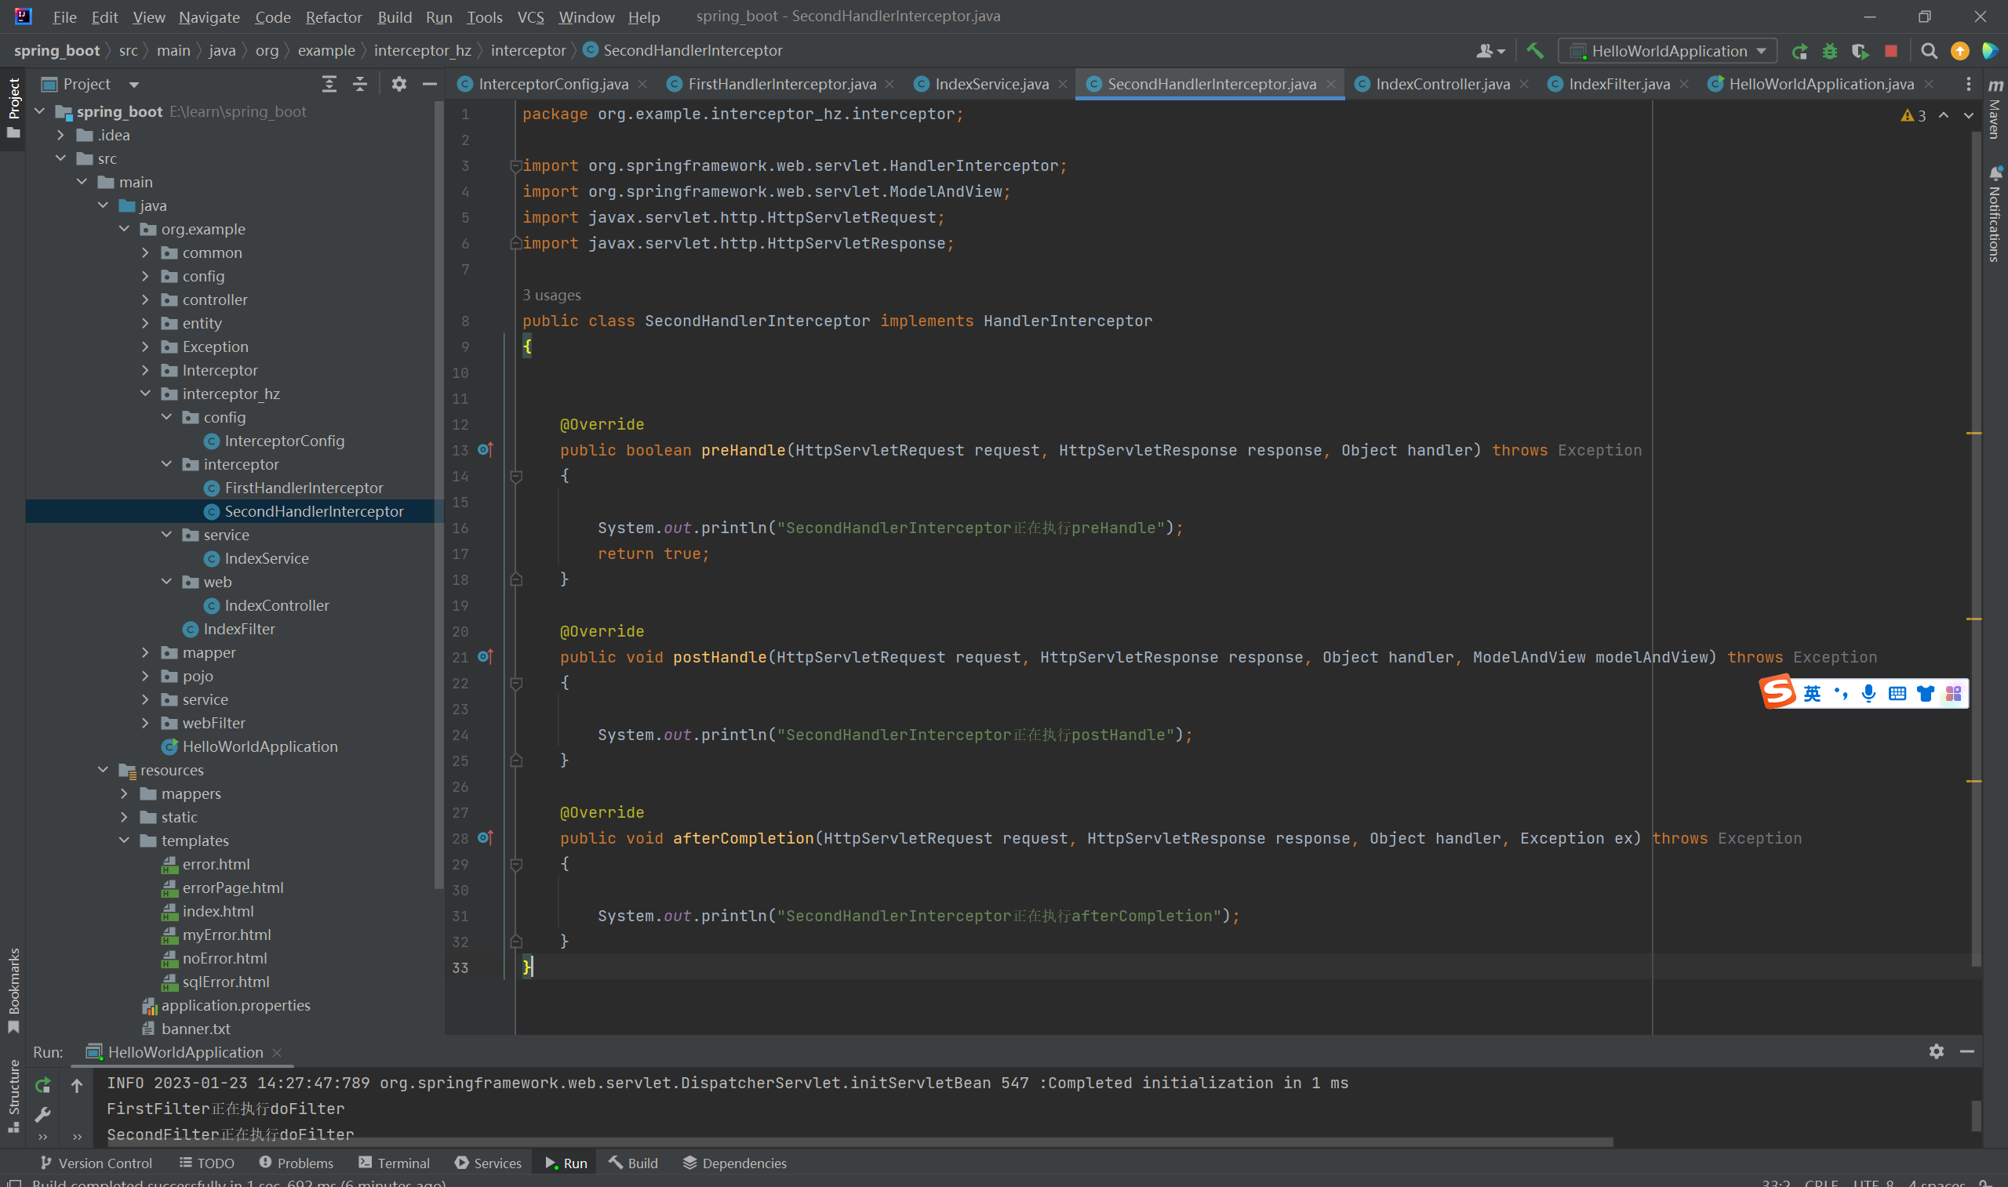Click override gutter icon beside preHandle

[x=485, y=450]
